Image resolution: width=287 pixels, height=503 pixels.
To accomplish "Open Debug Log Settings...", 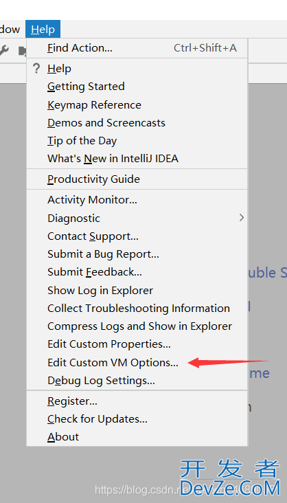I will [137, 381].
